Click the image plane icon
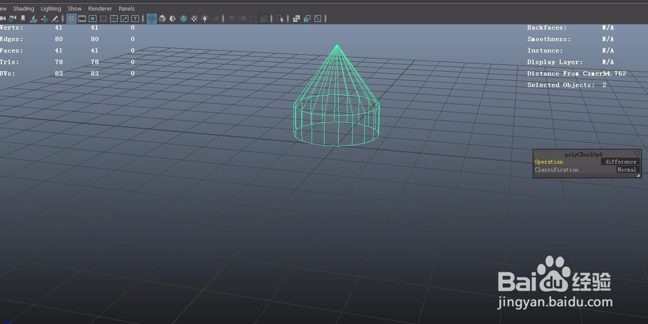 click(x=34, y=19)
